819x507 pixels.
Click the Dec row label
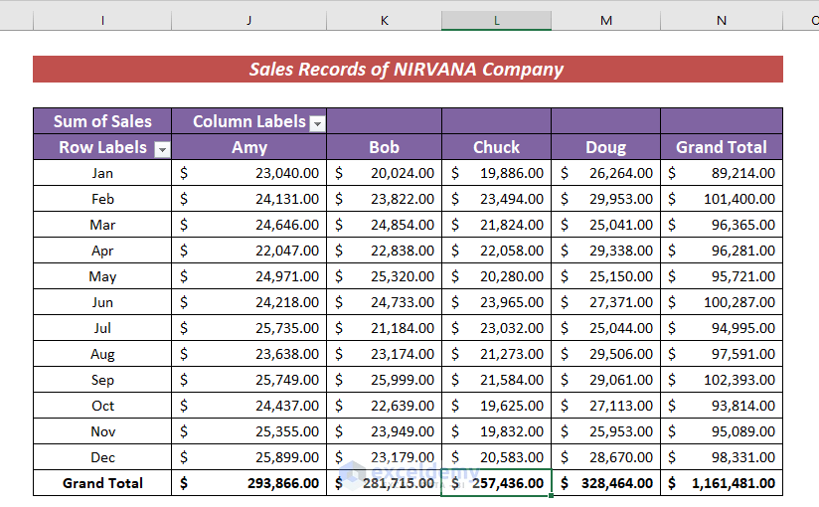pos(102,457)
